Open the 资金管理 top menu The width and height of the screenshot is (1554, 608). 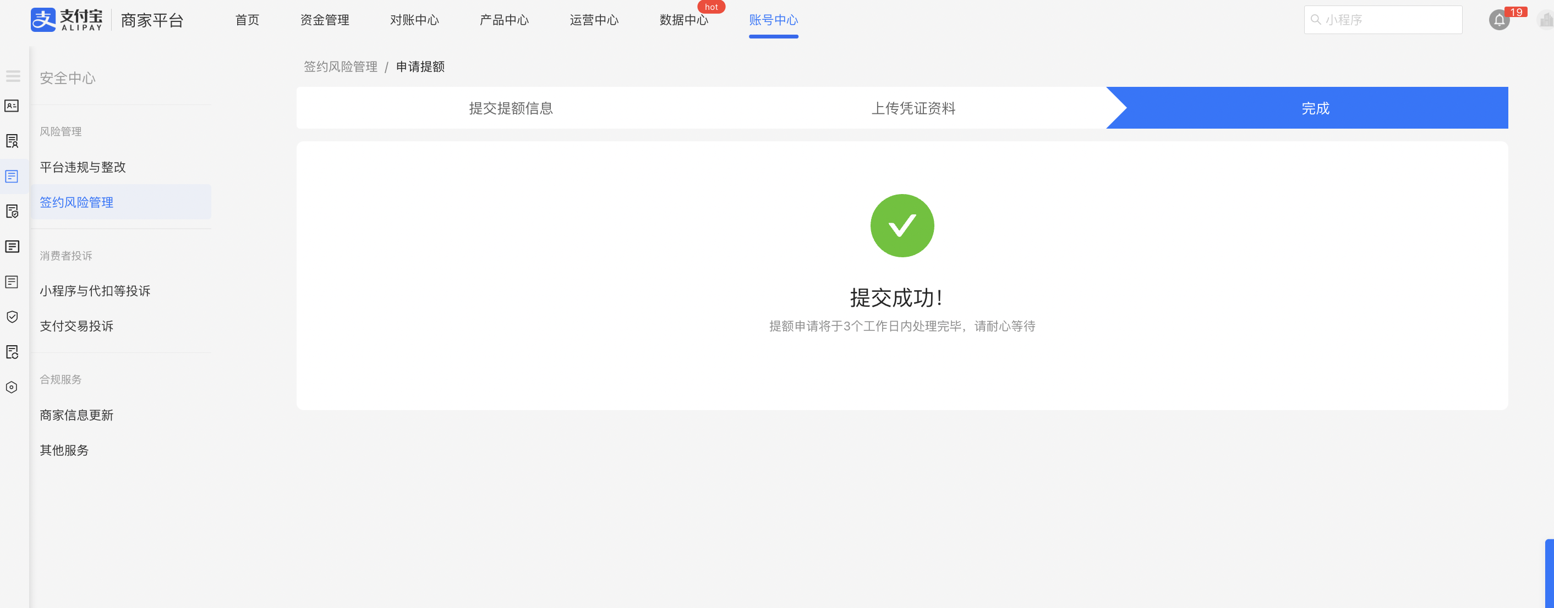325,20
